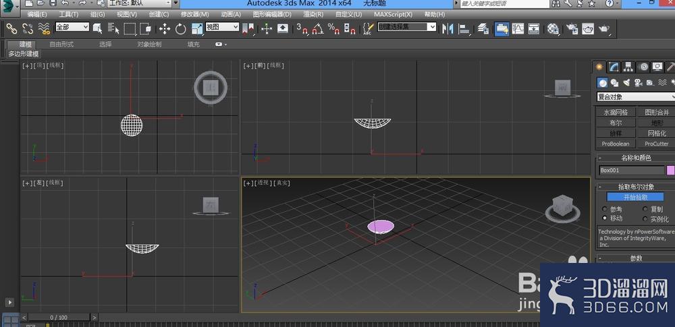This screenshot has width=675, height=327.
Task: Click the ProCutter button
Action: (656, 144)
